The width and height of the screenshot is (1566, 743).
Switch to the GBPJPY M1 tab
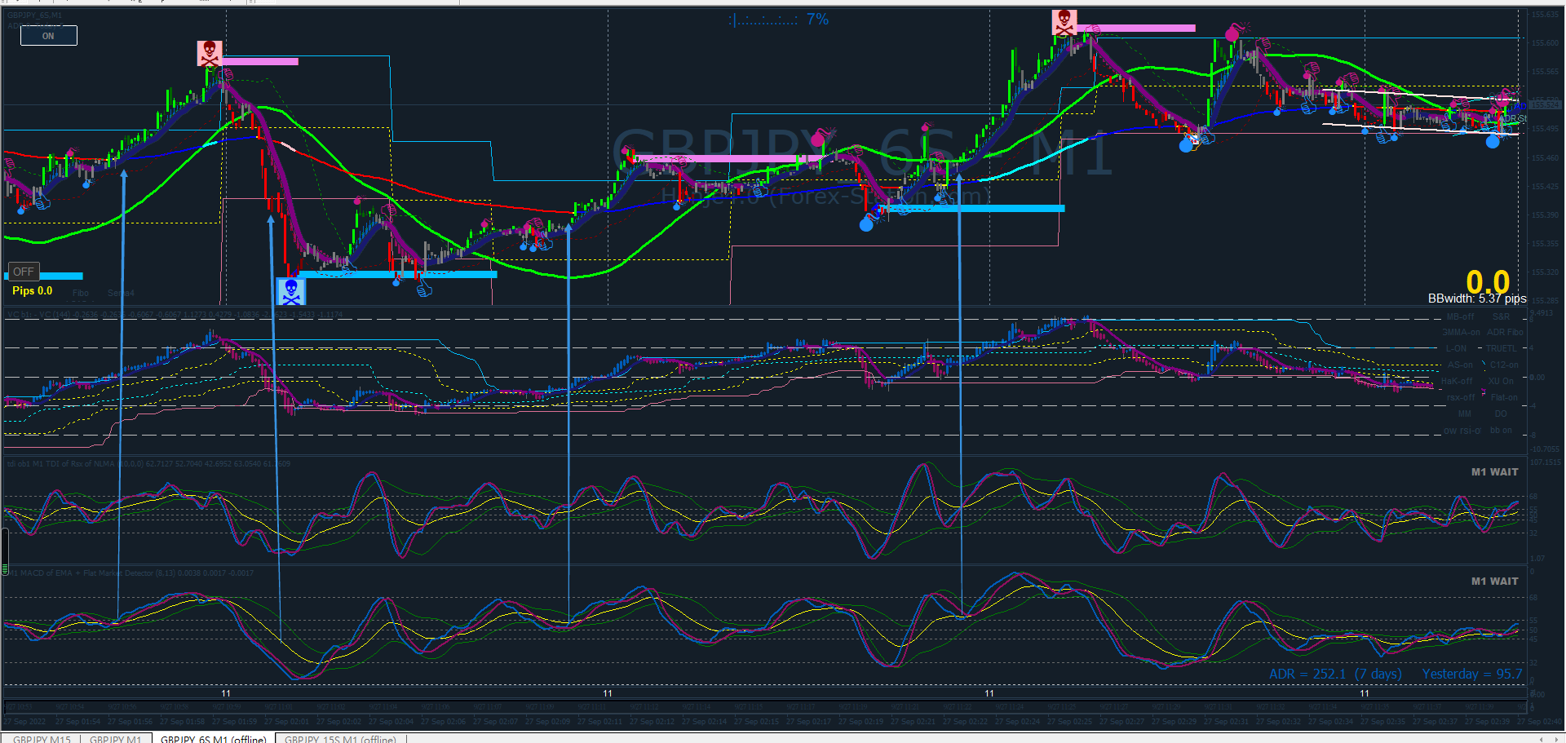pos(116,738)
